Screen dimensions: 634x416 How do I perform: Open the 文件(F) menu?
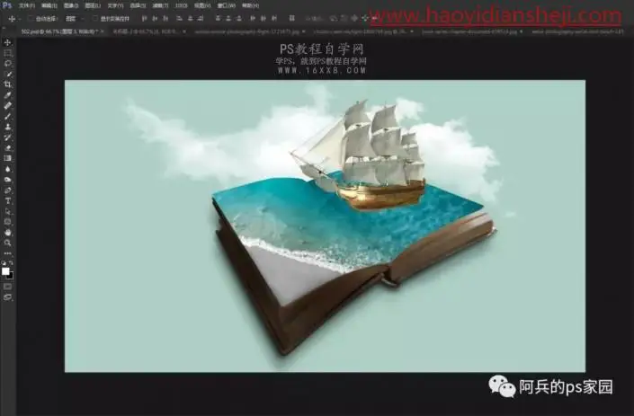[27, 5]
